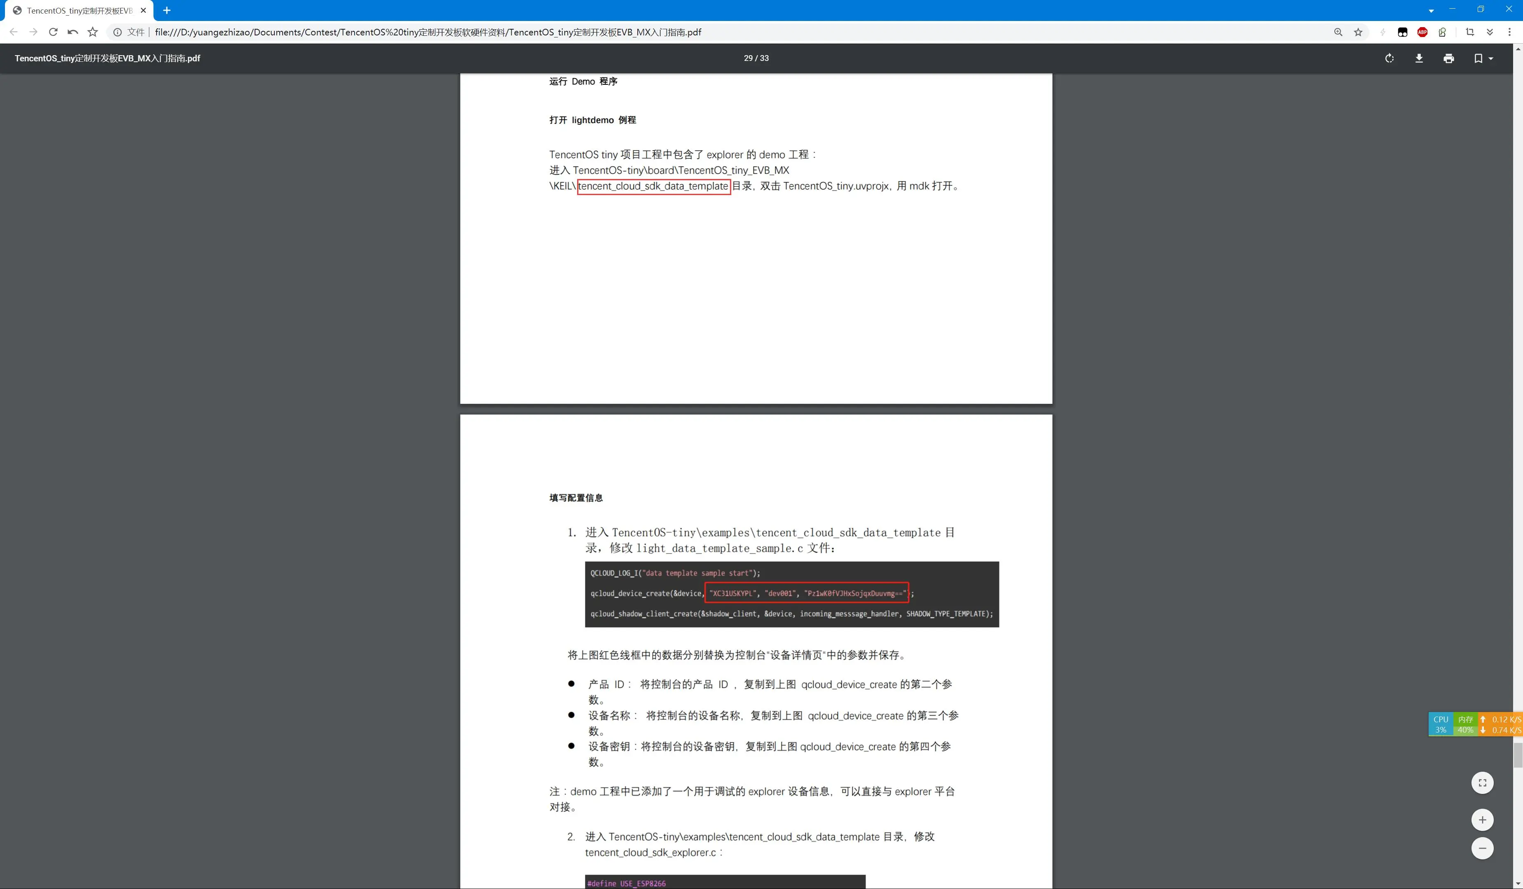Click the crop screenshot tool icon
This screenshot has height=889, width=1523.
point(1470,32)
